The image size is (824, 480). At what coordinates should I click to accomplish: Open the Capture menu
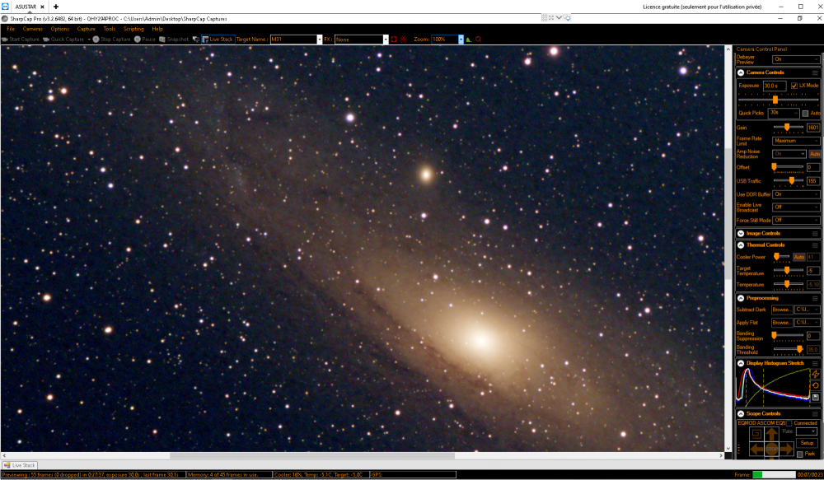87,29
